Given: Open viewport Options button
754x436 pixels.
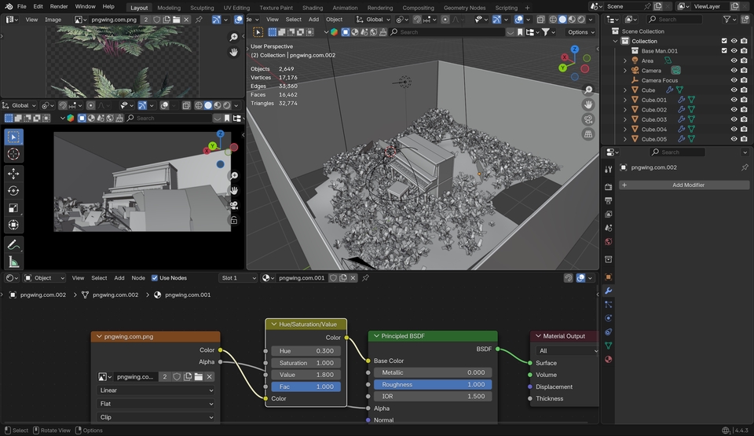Looking at the screenshot, I should [x=580, y=32].
